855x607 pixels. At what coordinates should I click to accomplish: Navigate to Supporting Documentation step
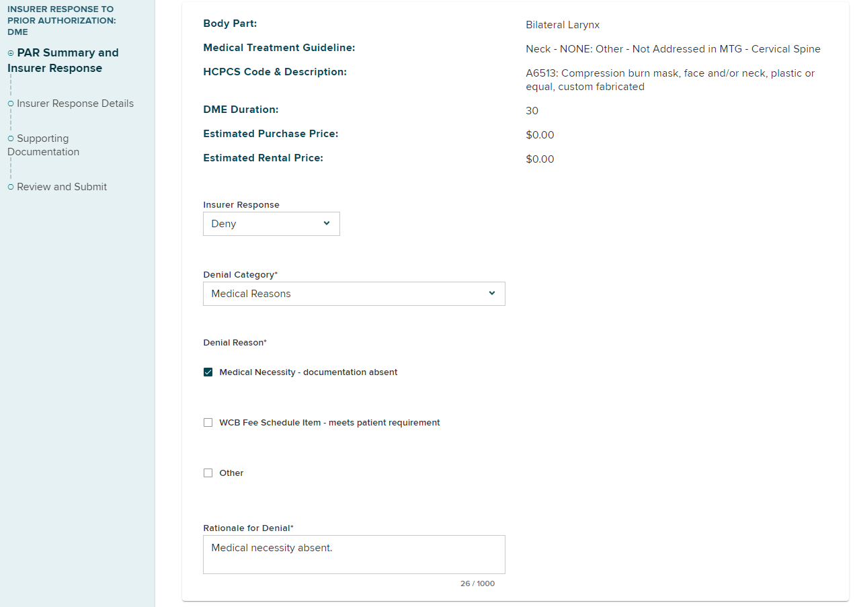coord(43,145)
